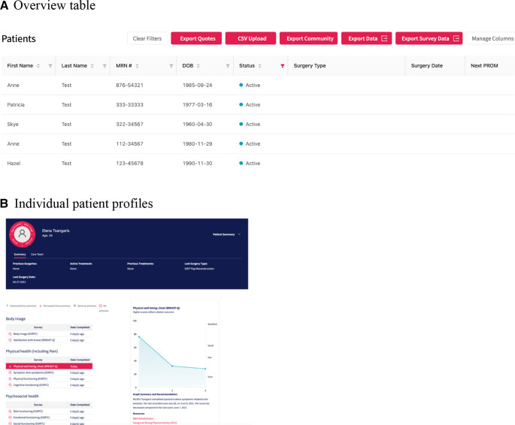Open the Manage Columns button
The width and height of the screenshot is (515, 425).
492,38
